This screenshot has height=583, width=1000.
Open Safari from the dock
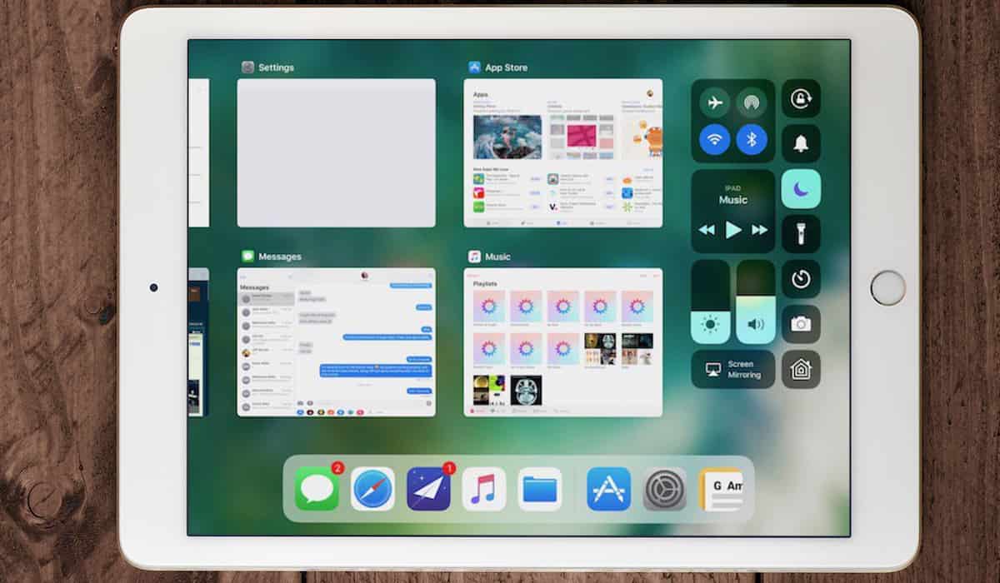pos(372,489)
